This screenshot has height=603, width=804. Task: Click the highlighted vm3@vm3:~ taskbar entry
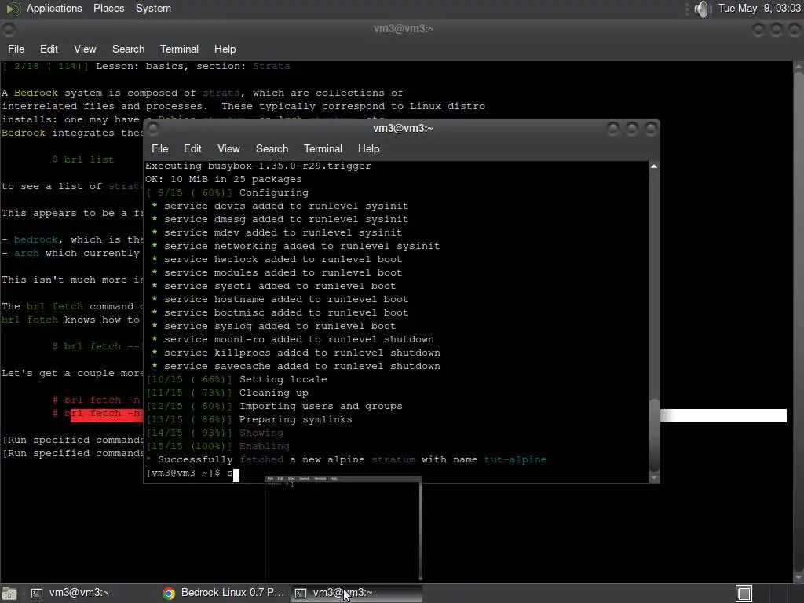coord(356,593)
